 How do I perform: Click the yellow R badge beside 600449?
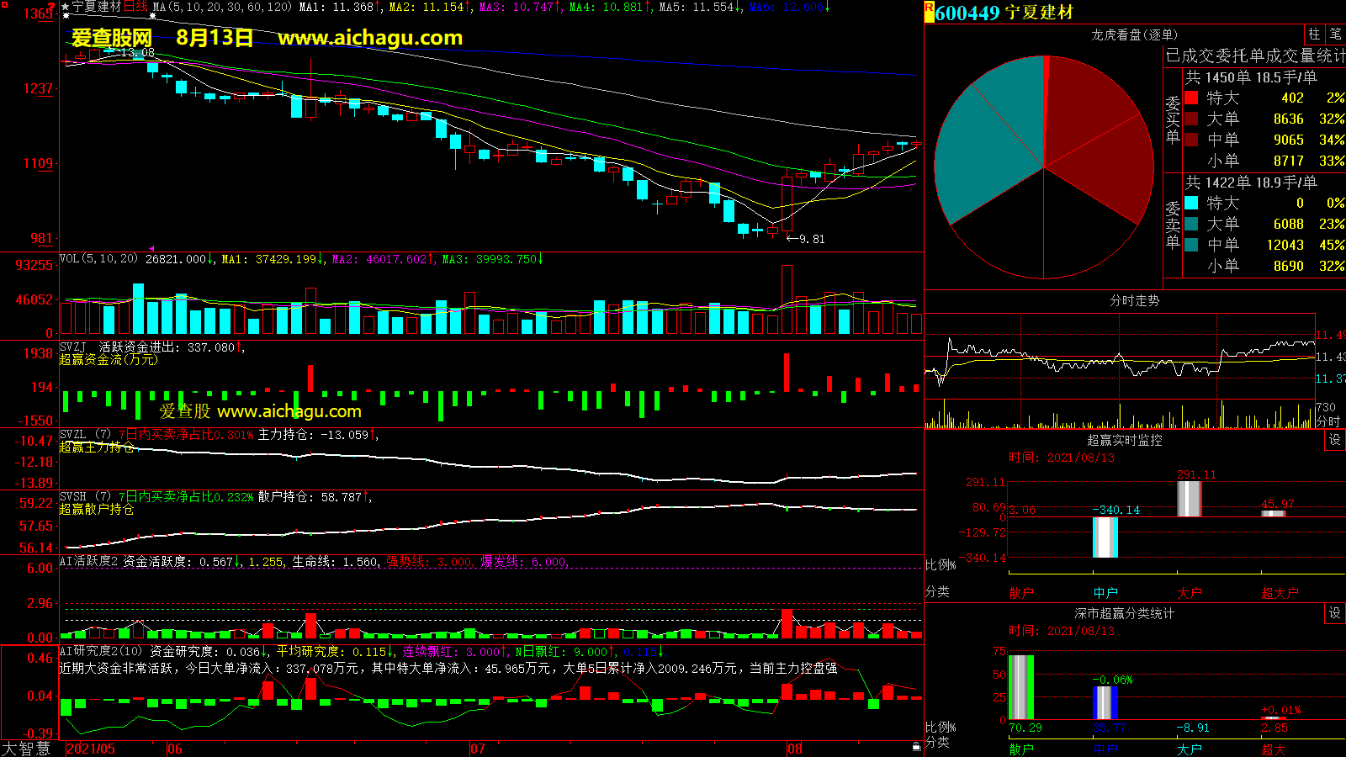click(x=929, y=9)
